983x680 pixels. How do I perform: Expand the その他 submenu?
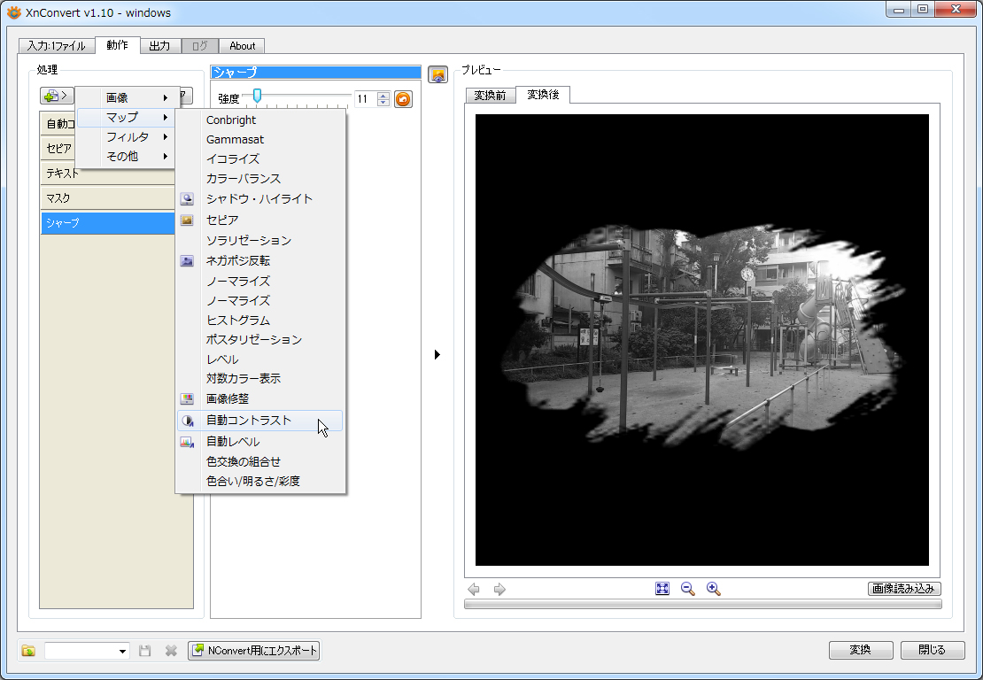pos(128,156)
